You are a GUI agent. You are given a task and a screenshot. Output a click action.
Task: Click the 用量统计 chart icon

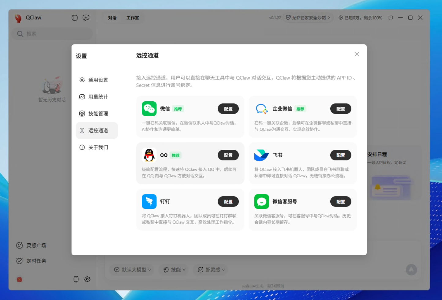[x=82, y=97]
